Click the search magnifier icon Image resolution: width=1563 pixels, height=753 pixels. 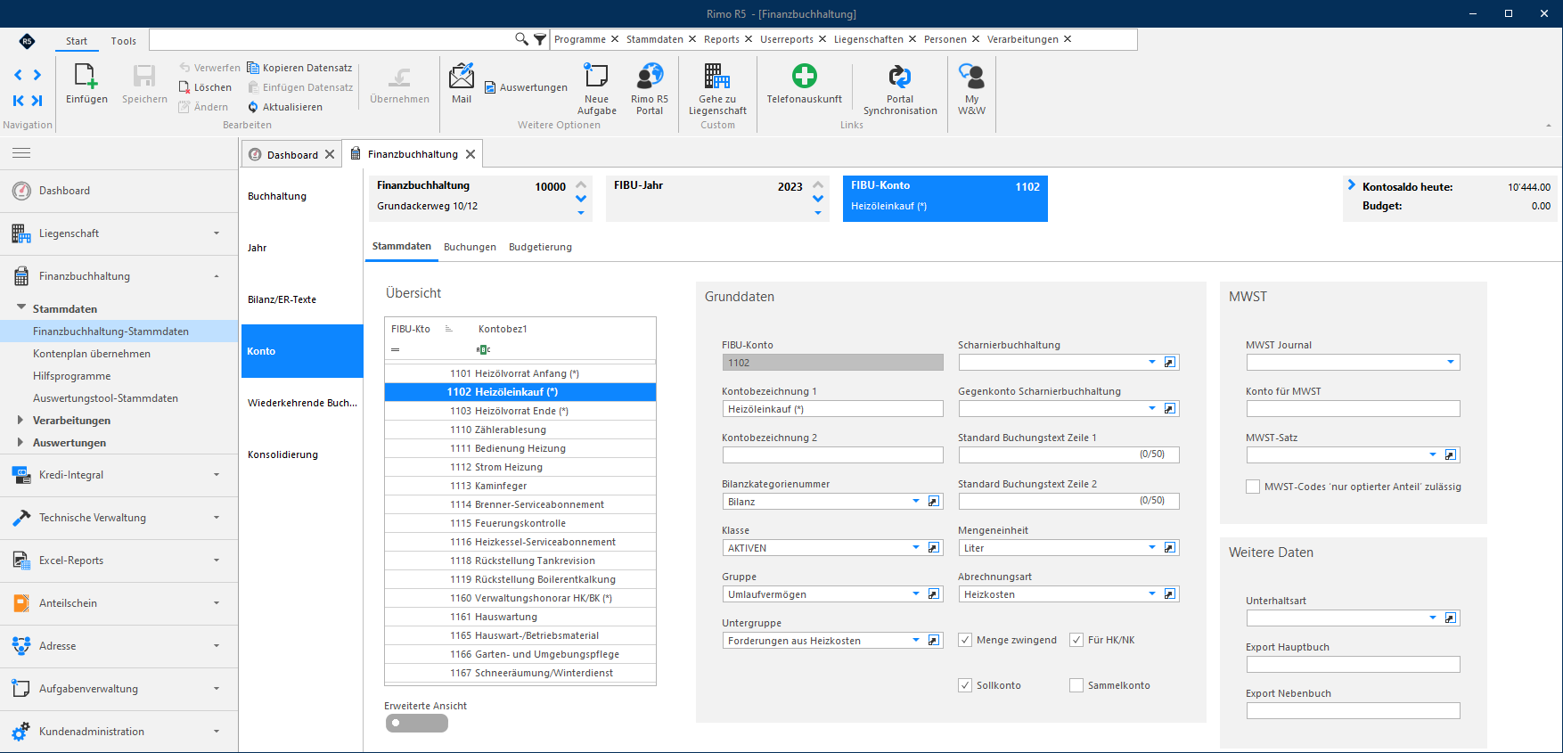521,39
